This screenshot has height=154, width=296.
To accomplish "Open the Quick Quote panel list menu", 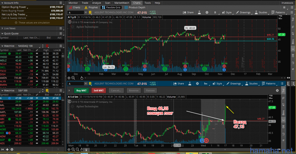I will coord(61,33).
